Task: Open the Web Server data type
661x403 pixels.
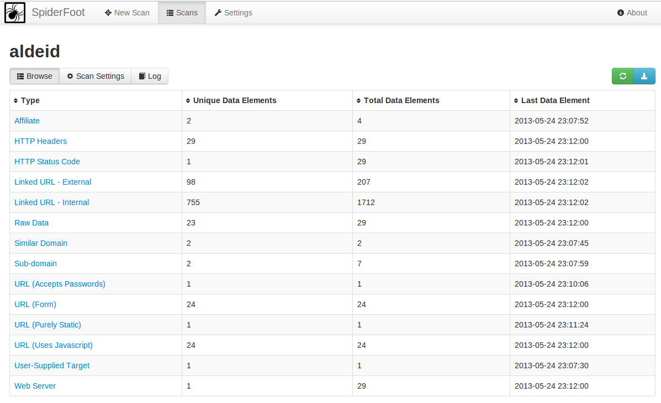Action: 35,386
